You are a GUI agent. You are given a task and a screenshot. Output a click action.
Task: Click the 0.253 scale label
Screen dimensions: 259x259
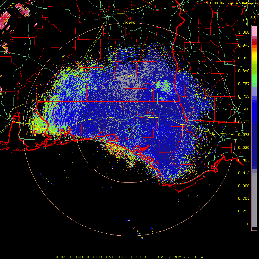tap(244, 211)
